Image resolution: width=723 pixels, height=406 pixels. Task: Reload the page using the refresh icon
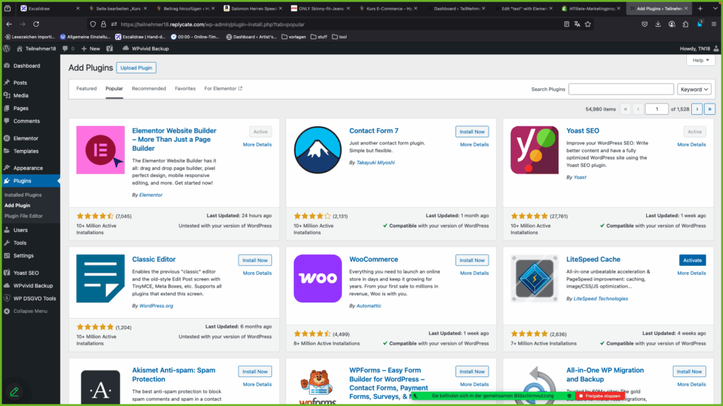36,24
